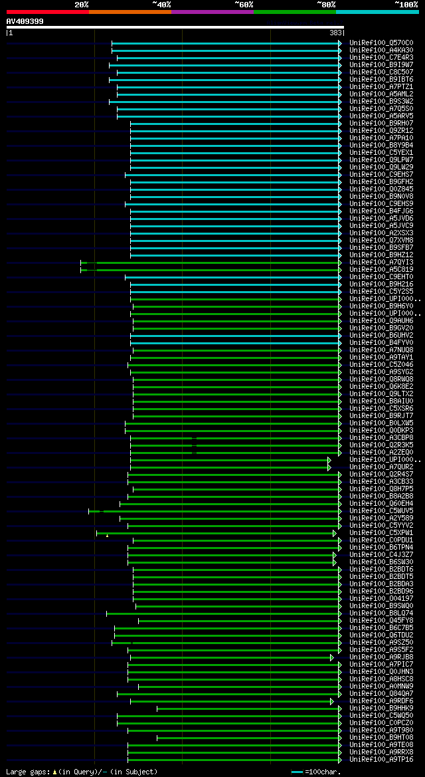
Task: Select hit UniRef100_B9RH07
Action: [381, 124]
